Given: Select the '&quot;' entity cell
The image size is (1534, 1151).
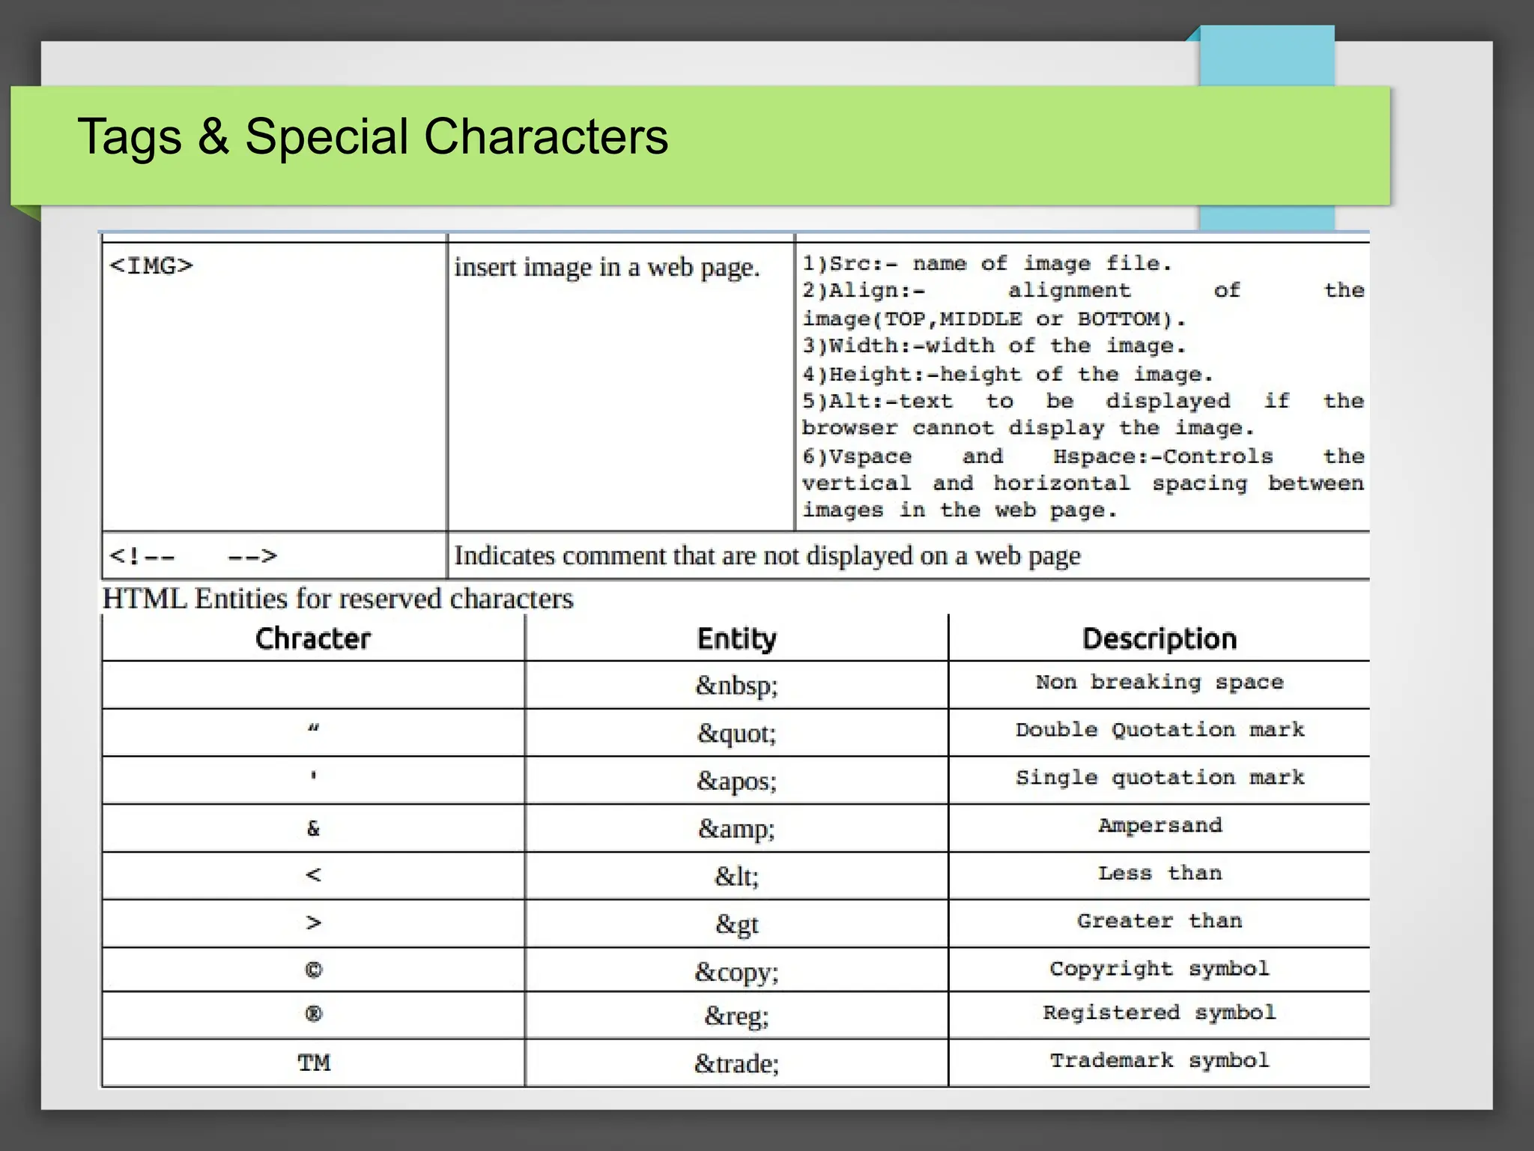Looking at the screenshot, I should 737,733.
